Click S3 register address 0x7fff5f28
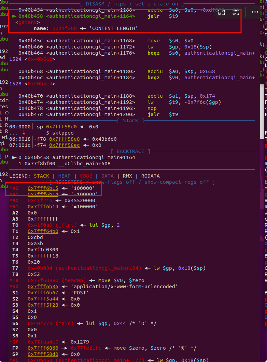The width and height of the screenshot is (267, 362). click(43, 305)
